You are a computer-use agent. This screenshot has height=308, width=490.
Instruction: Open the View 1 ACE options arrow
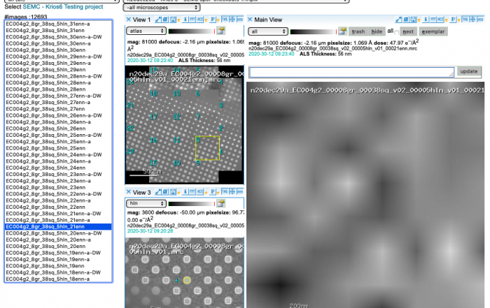[x=206, y=20]
